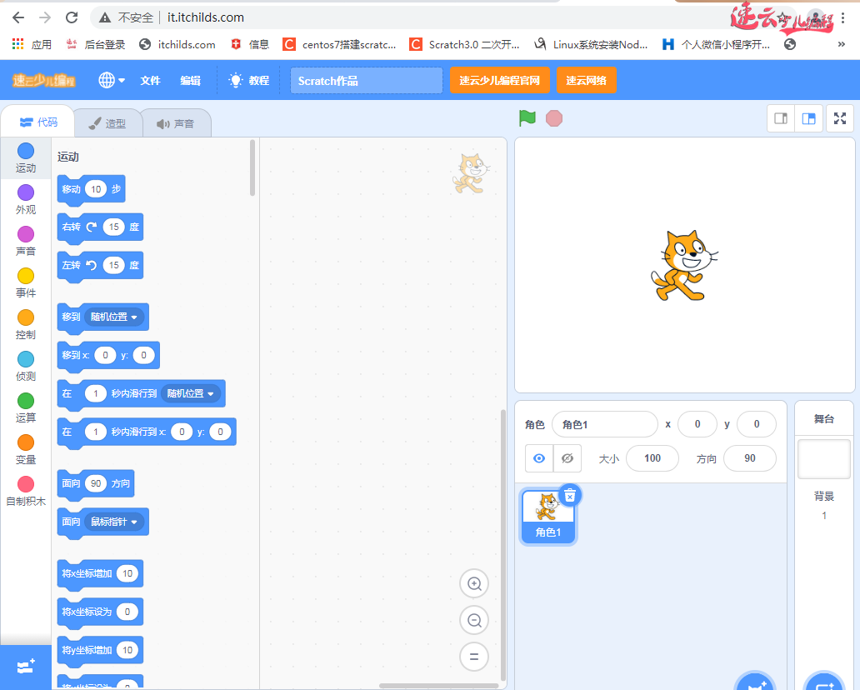Open the 文件 menu
Screen dimensions: 860x690
[150, 81]
